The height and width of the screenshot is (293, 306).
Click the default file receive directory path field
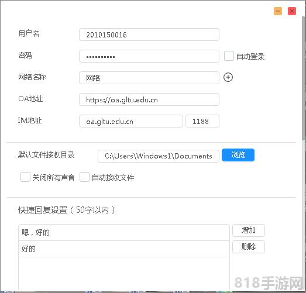[159, 156]
